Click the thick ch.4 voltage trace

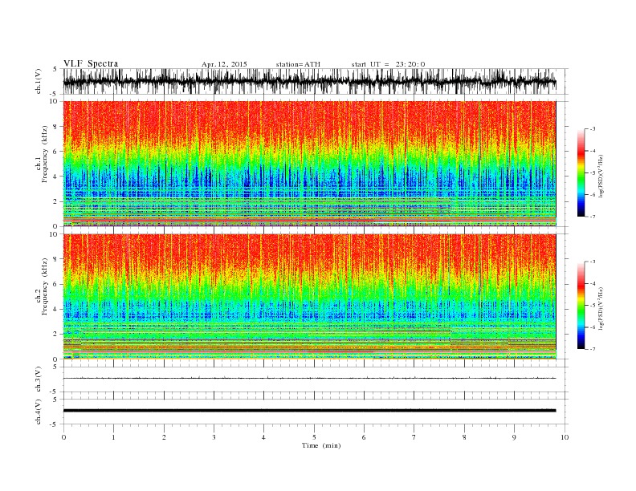(309, 411)
